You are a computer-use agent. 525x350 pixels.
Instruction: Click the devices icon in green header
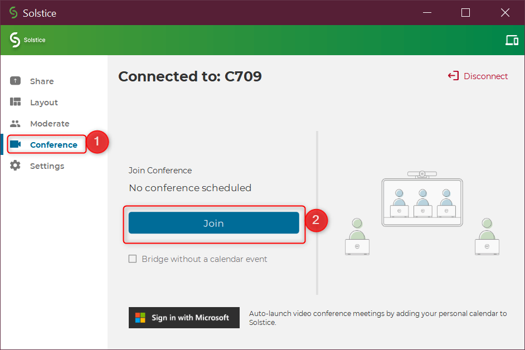pos(512,40)
